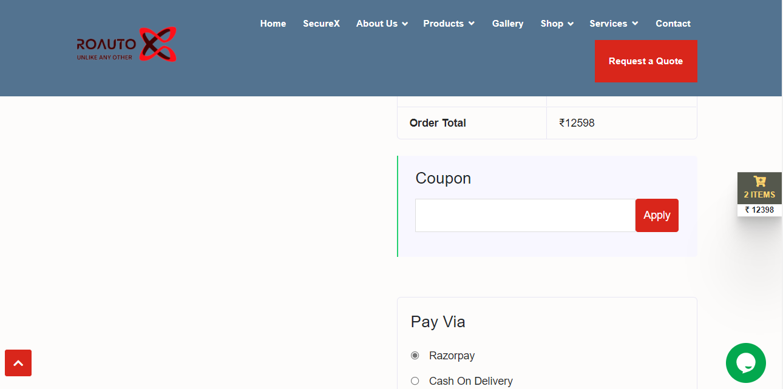The image size is (783, 389).
Task: Click the cart total ₹ 12398 label
Action: pyautogui.click(x=759, y=210)
